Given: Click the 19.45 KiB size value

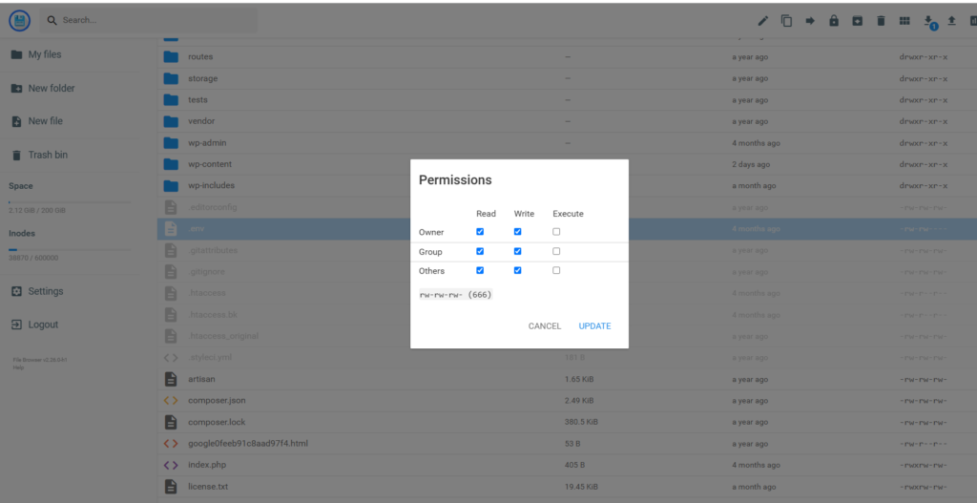Looking at the screenshot, I should 581,486.
